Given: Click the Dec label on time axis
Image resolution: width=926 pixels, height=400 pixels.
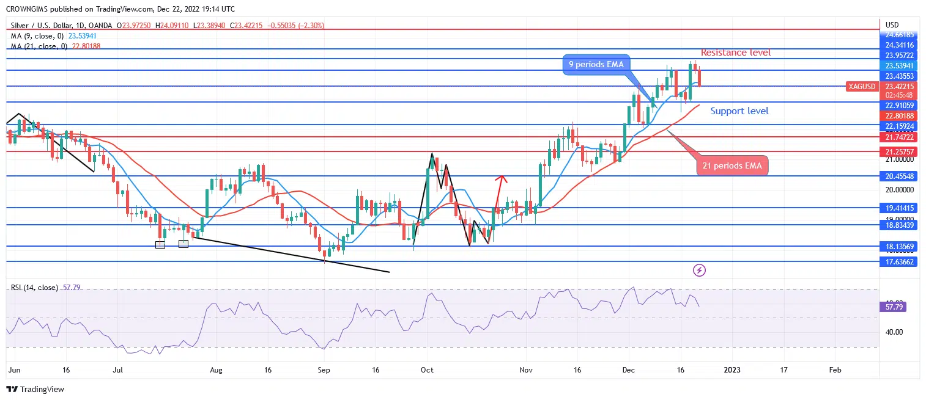Looking at the screenshot, I should click(629, 370).
